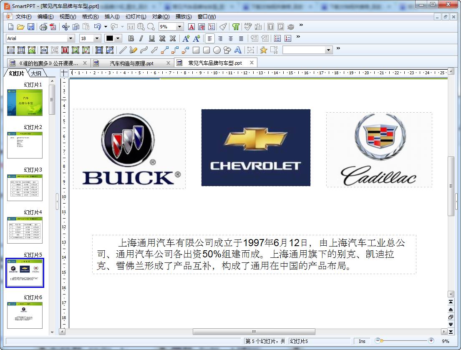Click the horizontal scrollbar thumb
The height and width of the screenshot is (350, 461).
pos(254,332)
